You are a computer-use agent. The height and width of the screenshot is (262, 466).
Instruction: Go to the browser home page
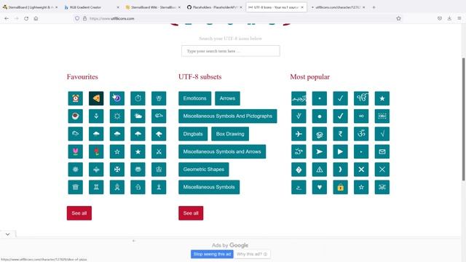[36, 18]
